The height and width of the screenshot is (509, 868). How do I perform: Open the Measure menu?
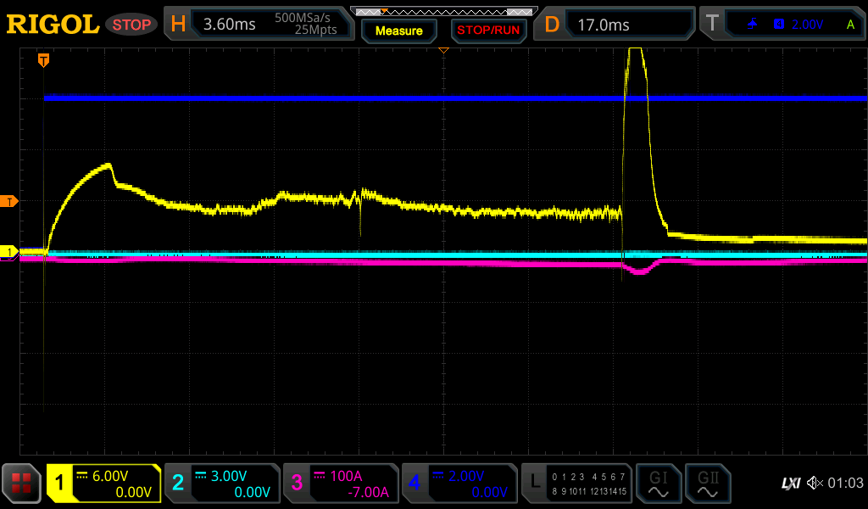pos(399,31)
